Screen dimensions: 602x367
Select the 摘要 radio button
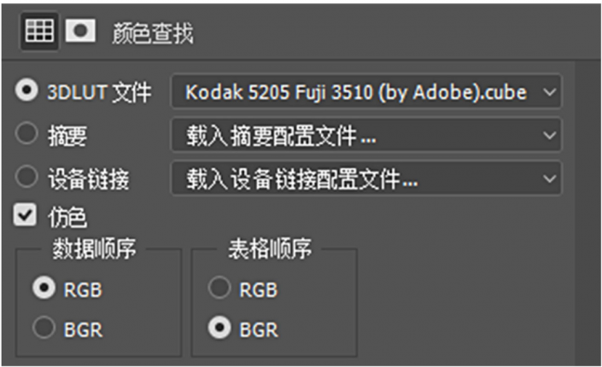click(x=26, y=133)
